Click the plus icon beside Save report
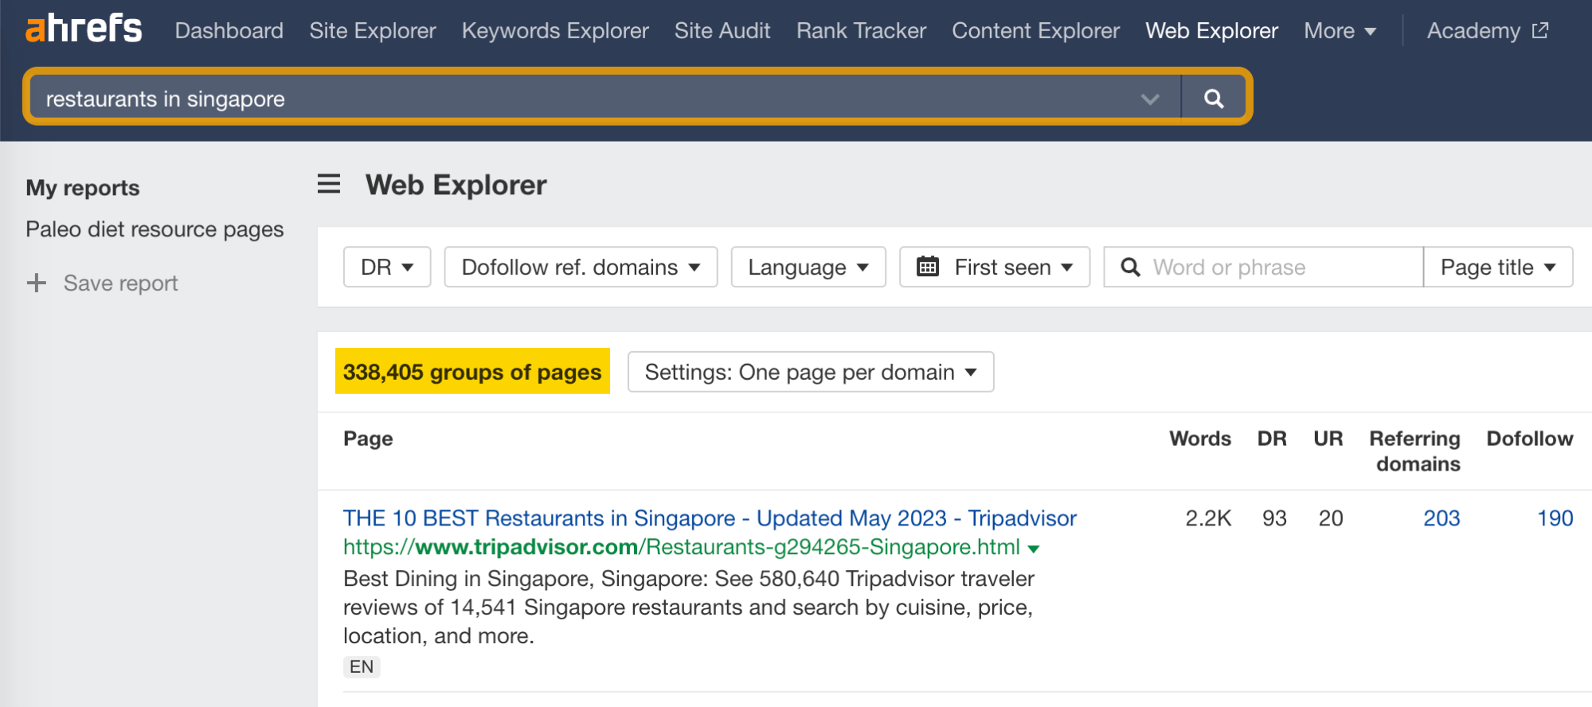 (37, 283)
